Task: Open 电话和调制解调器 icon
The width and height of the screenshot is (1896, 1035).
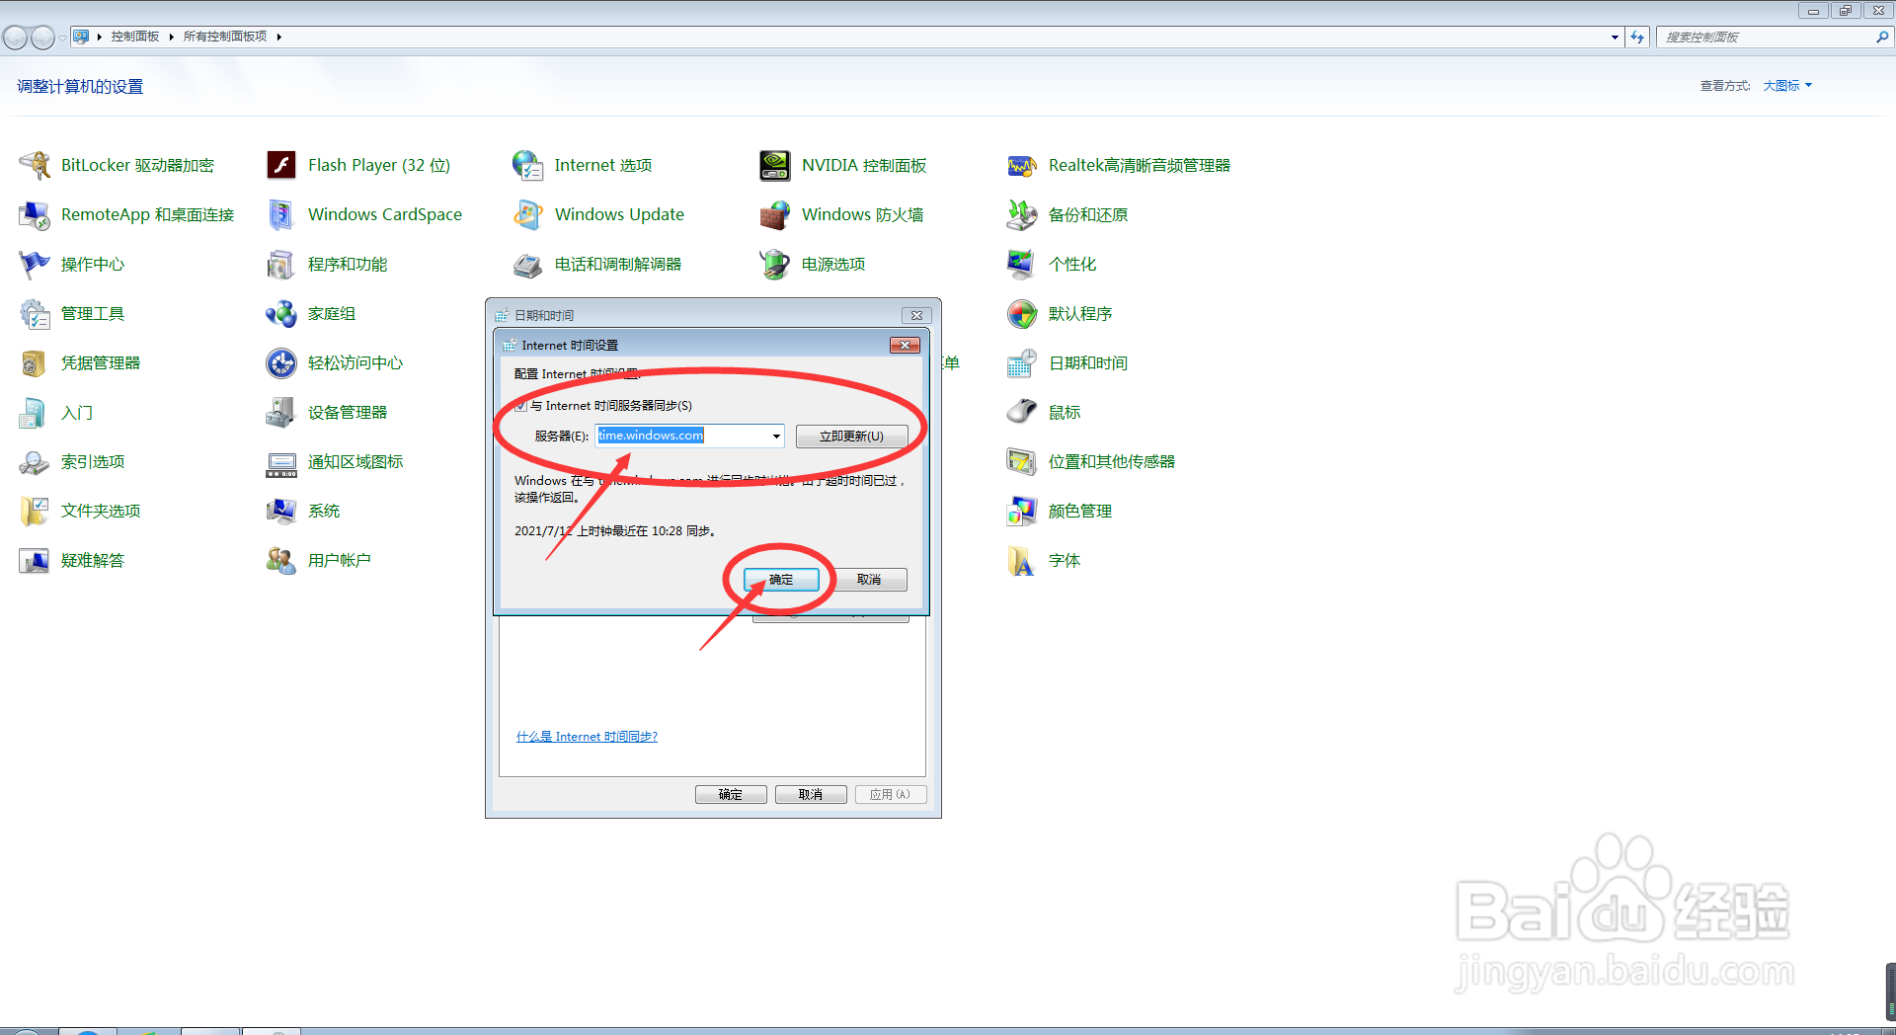Action: [x=528, y=264]
